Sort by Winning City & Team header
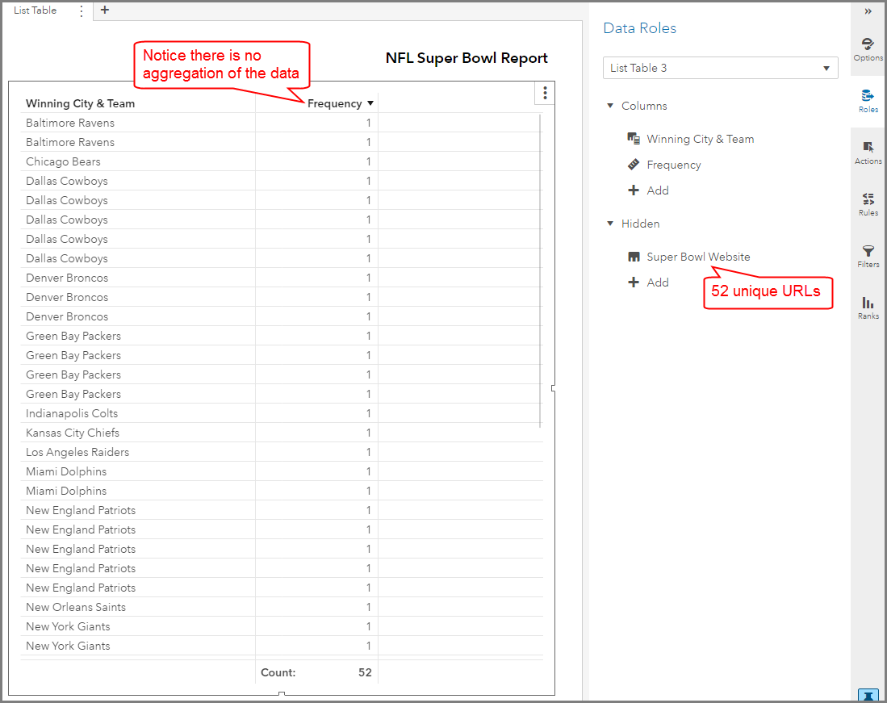 pyautogui.click(x=81, y=103)
